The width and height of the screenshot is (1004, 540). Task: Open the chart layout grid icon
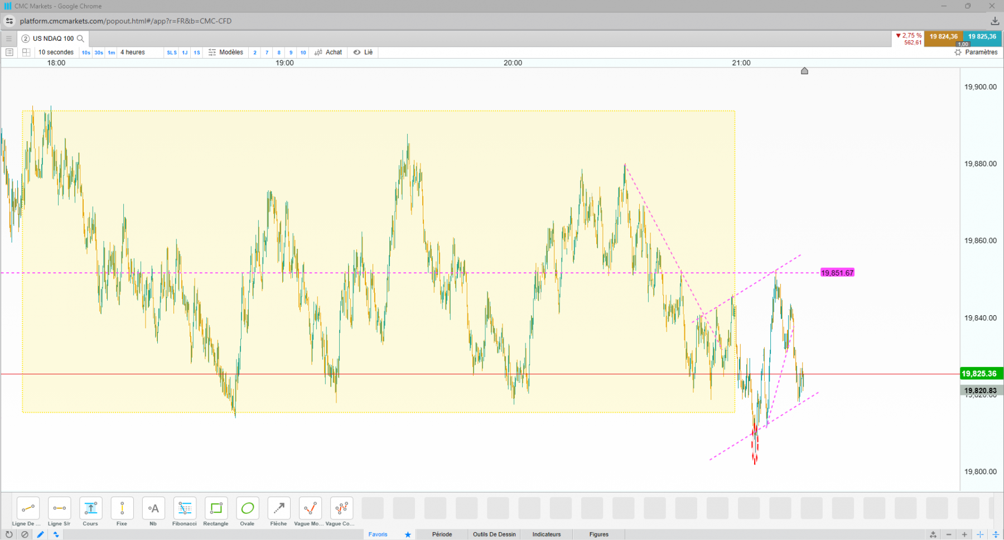pos(26,52)
